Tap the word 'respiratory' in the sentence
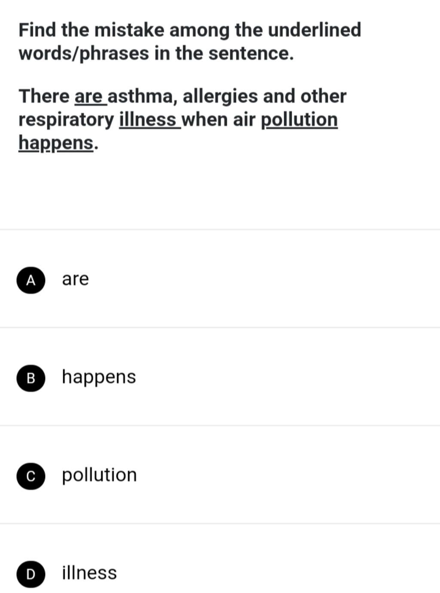This screenshot has width=440, height=593. pyautogui.click(x=66, y=120)
